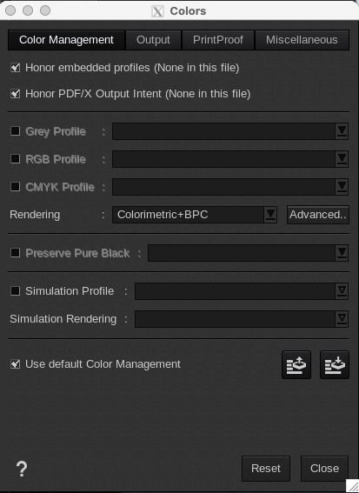Click the X11 icon in the title bar
Viewport: 359px width, 493px height.
pyautogui.click(x=157, y=11)
